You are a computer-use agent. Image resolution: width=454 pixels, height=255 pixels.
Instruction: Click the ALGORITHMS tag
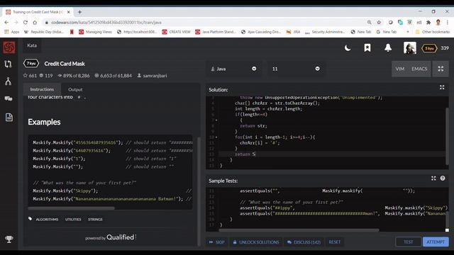tap(47, 220)
